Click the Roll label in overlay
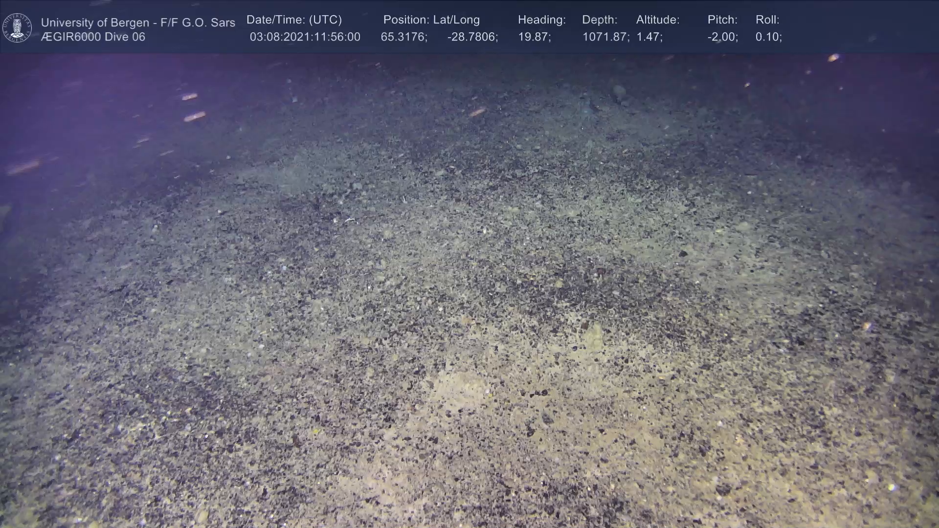This screenshot has height=528, width=939. tap(767, 20)
